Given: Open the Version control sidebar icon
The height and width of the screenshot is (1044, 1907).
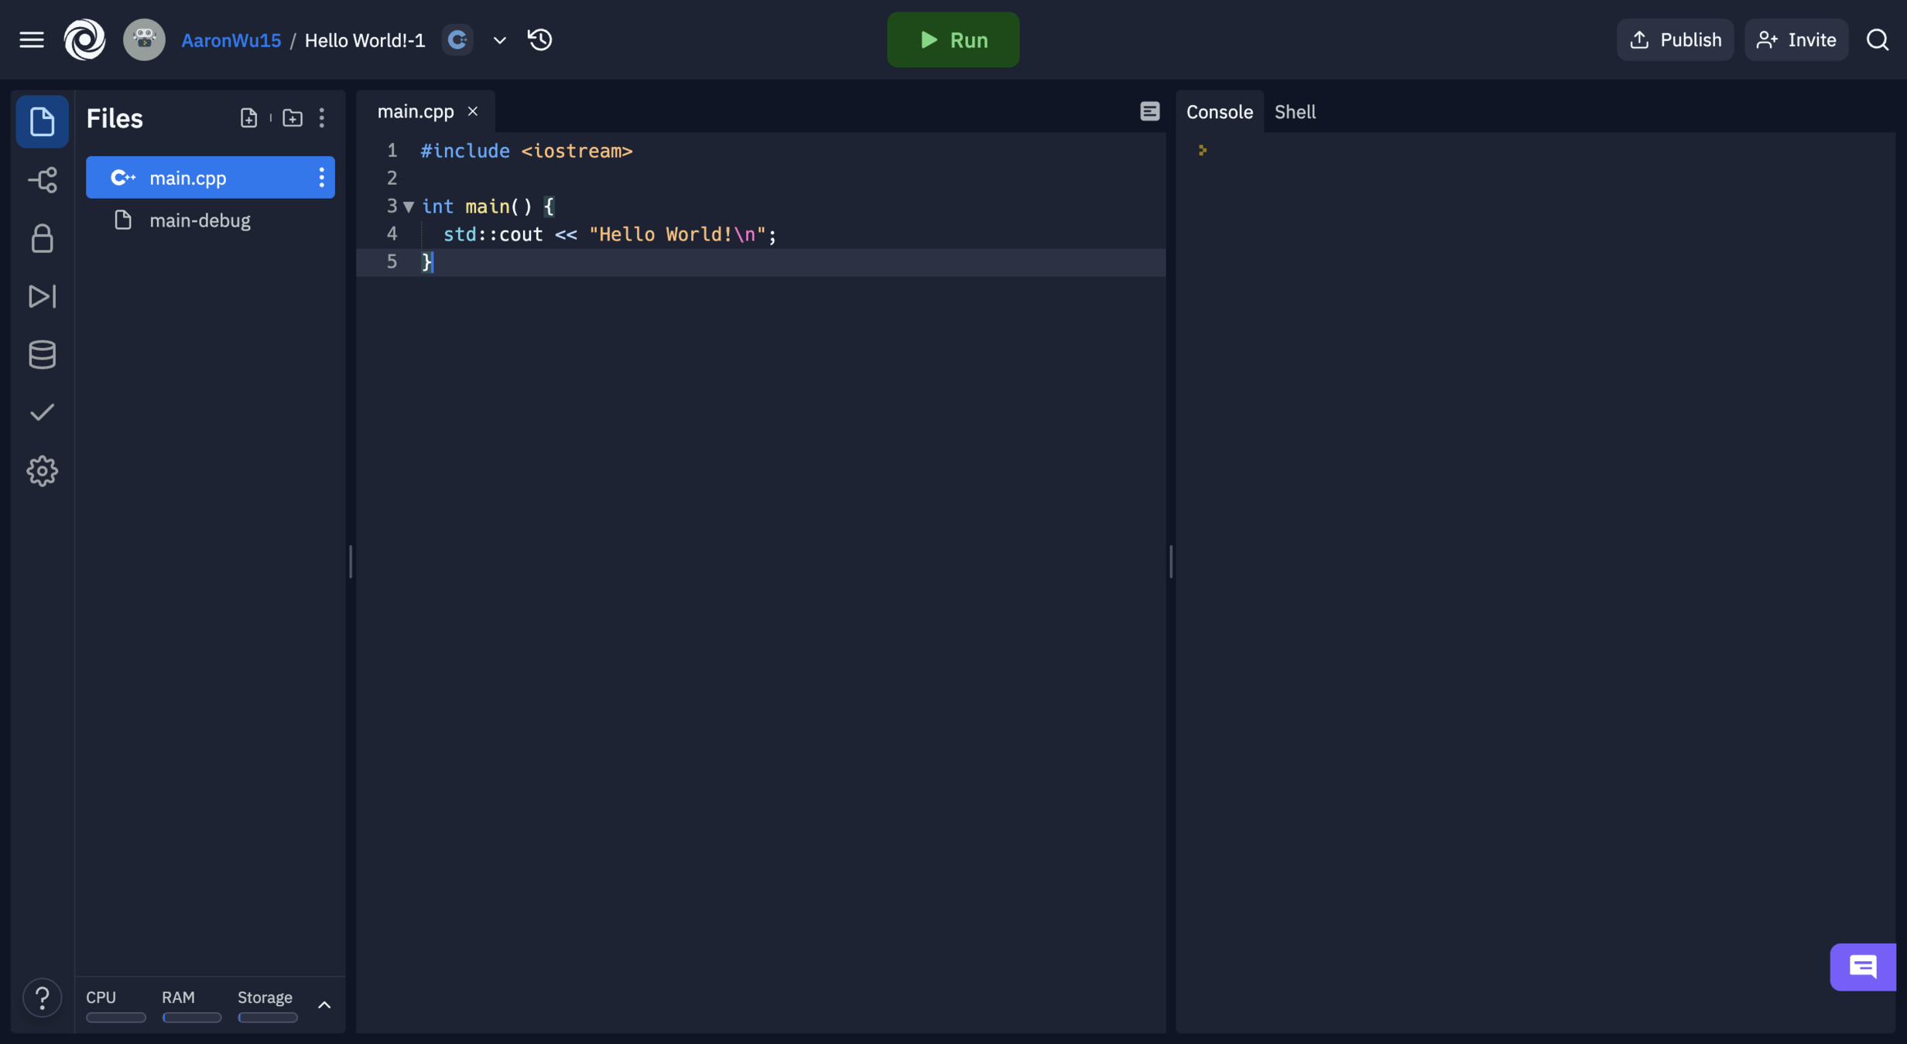Looking at the screenshot, I should pos(43,180).
